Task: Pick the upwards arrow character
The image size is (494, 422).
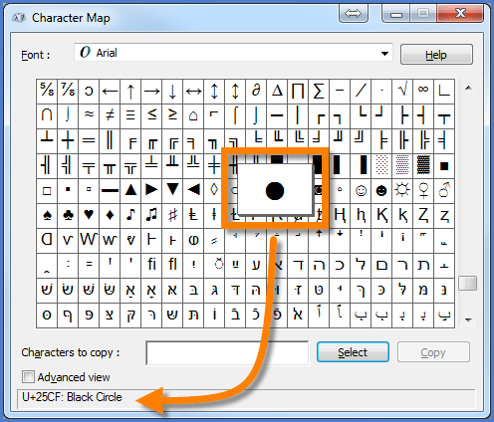Action: pyautogui.click(x=130, y=91)
